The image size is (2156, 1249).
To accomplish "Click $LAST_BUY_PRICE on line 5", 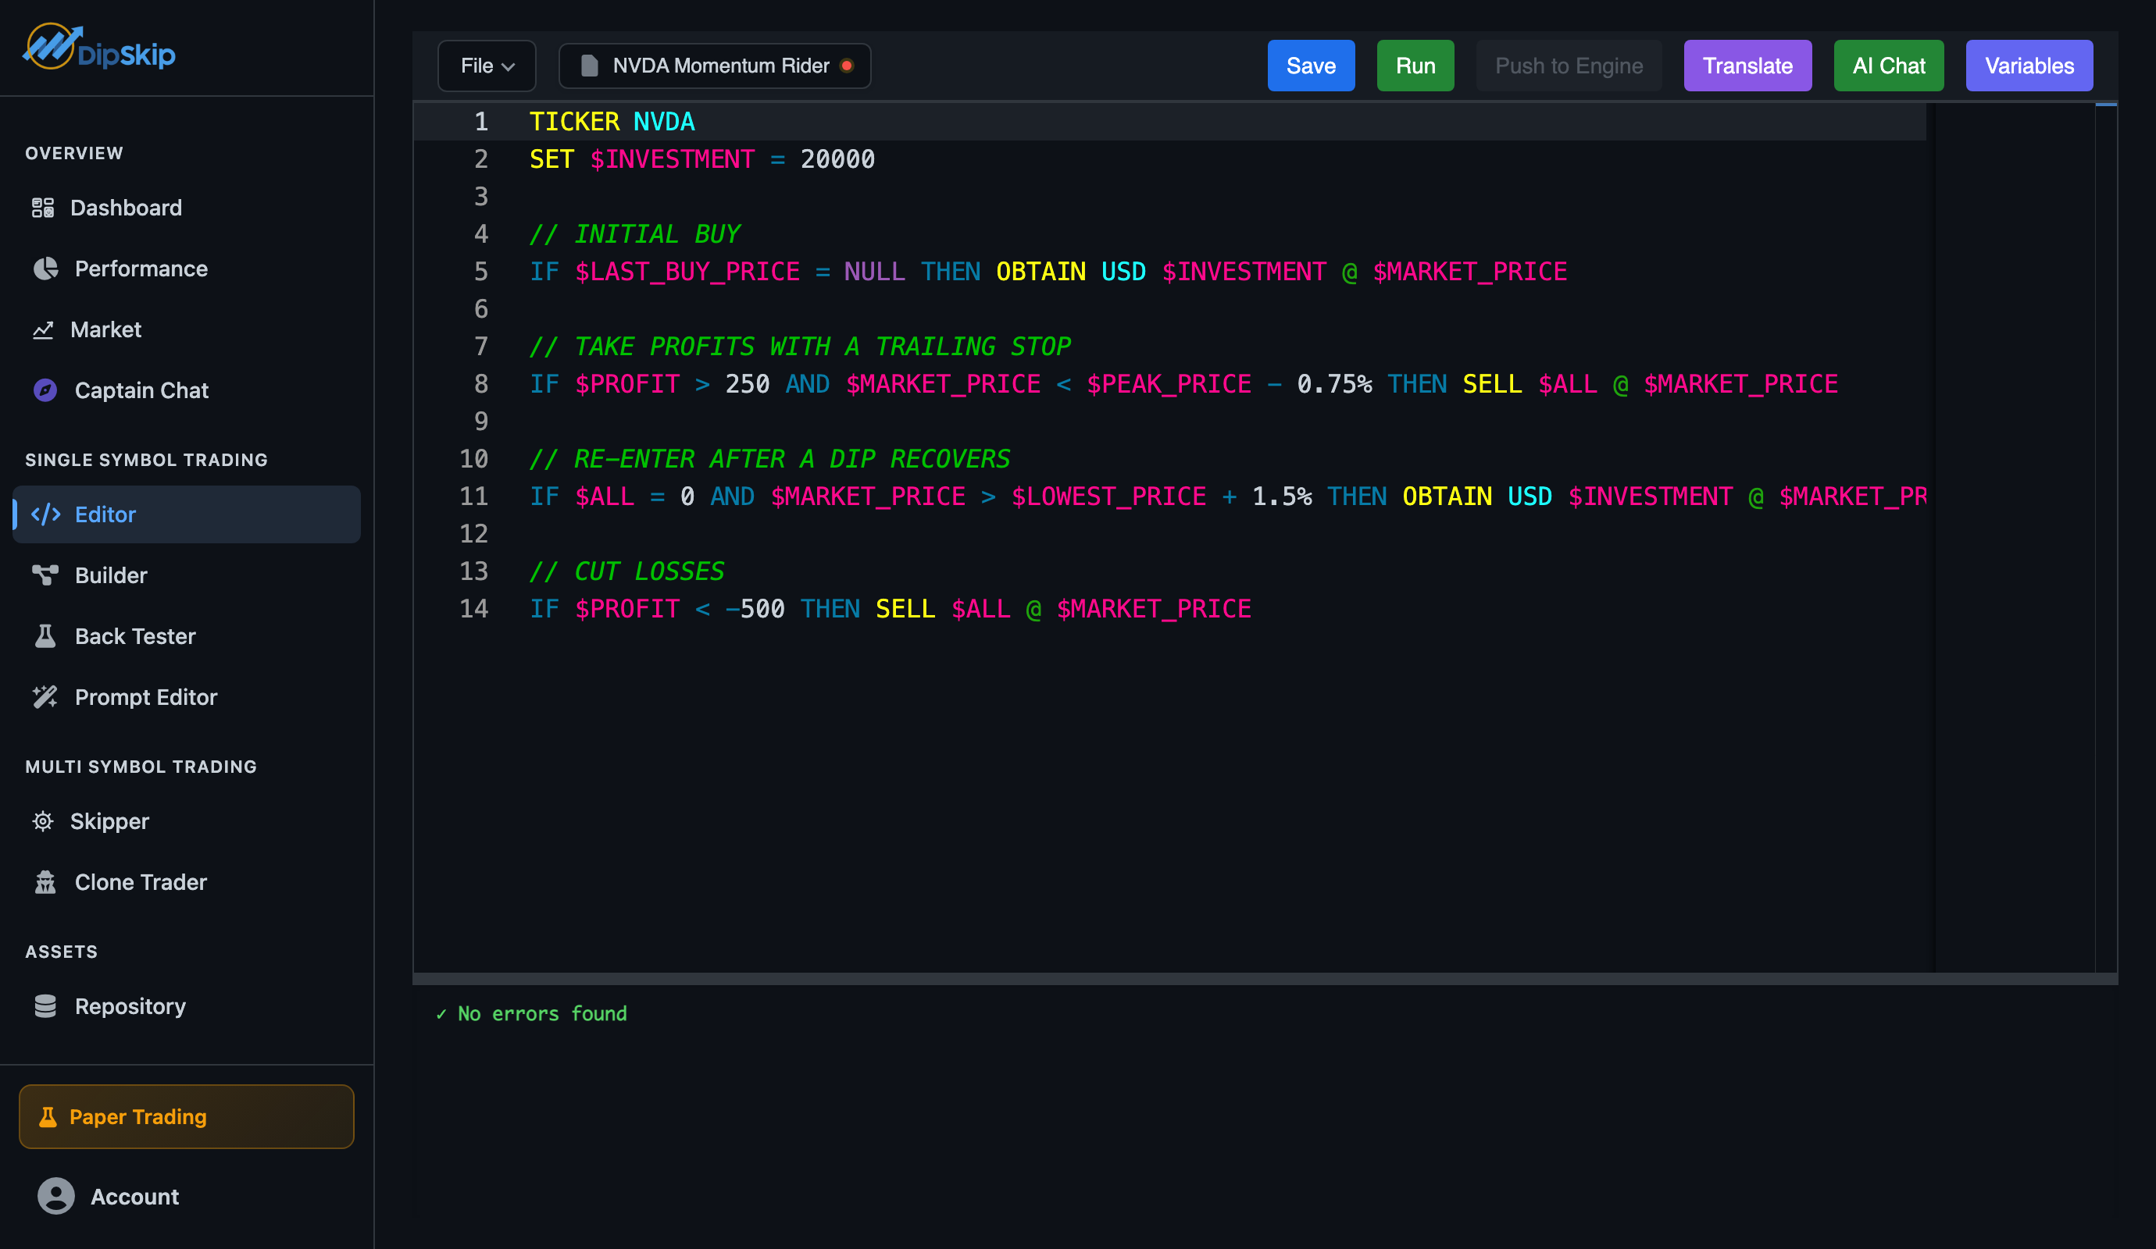I will pos(687,272).
